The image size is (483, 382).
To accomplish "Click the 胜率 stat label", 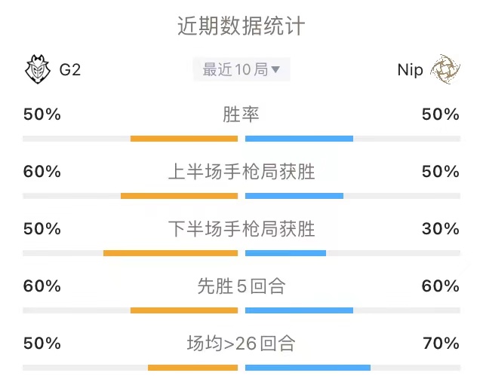I will (x=241, y=115).
